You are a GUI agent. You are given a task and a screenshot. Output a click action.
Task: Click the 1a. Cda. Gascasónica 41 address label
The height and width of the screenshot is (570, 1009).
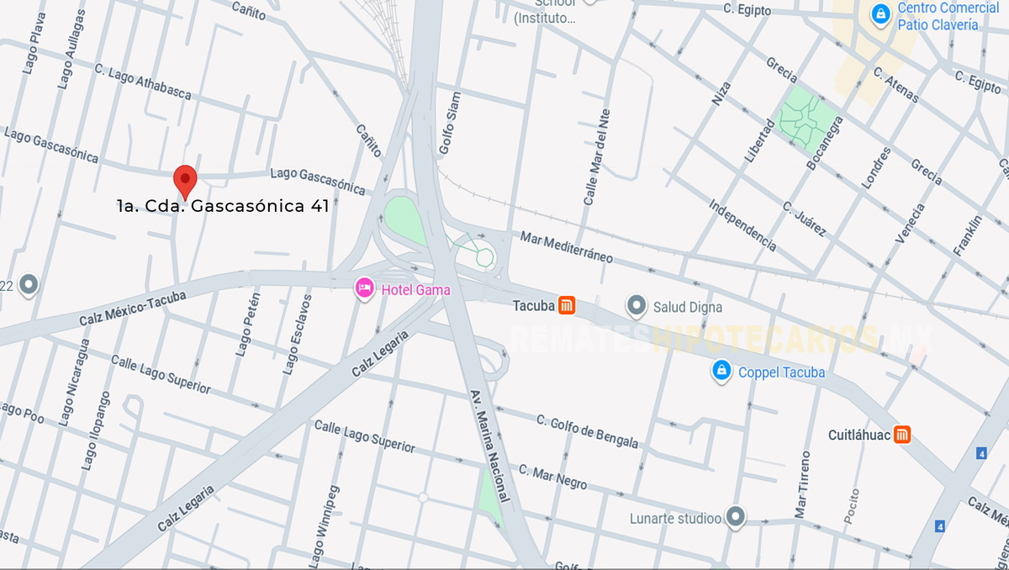(x=223, y=205)
